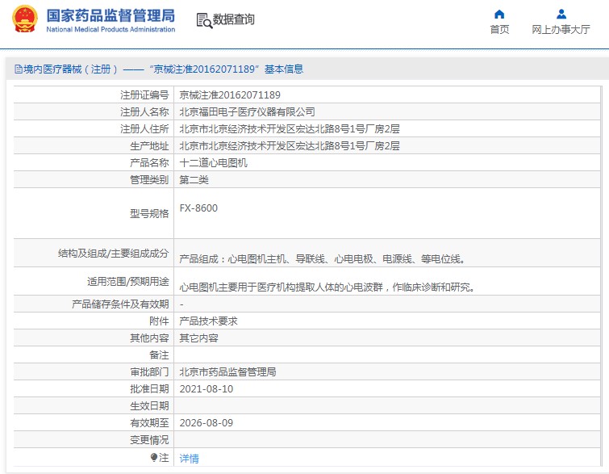
Task: Open 网上办事大厅 service hall
Action: 561,30
